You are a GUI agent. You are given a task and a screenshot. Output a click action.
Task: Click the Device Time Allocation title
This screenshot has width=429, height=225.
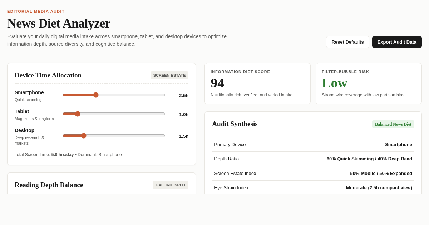click(48, 75)
